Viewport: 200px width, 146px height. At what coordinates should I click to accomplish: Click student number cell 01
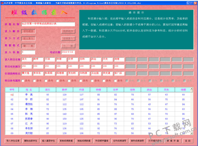tap(12, 95)
